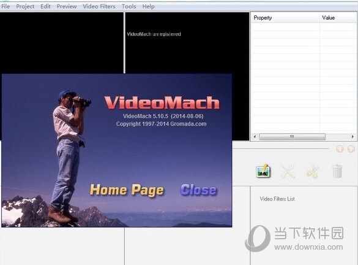
Task: Click the Copyright 1997-2014 Gromada.com text
Action: coord(161,124)
